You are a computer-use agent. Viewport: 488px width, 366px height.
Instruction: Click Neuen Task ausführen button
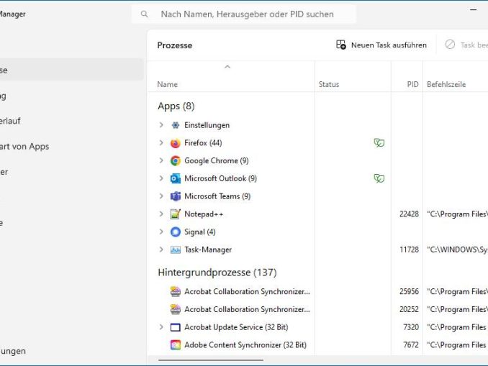381,45
